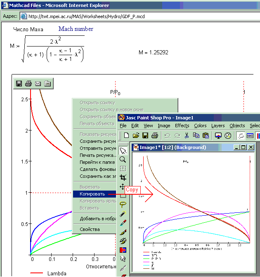Click the Internet Explorer title bar icon
The image size is (260, 277).
pyautogui.click(x=5, y=5)
